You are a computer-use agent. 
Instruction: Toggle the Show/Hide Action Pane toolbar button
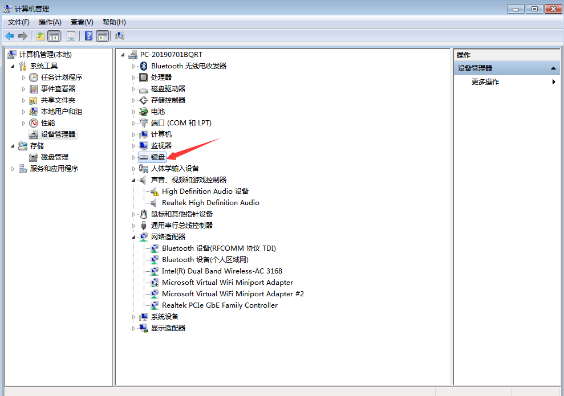click(x=103, y=36)
